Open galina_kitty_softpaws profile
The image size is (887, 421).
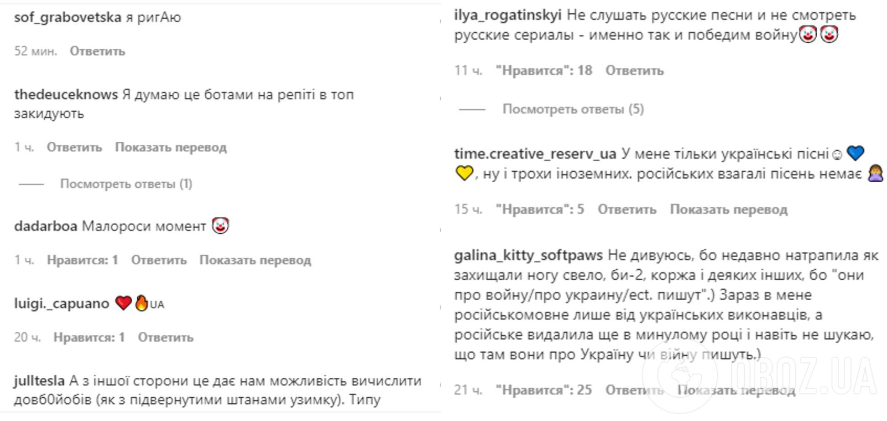pyautogui.click(x=528, y=255)
